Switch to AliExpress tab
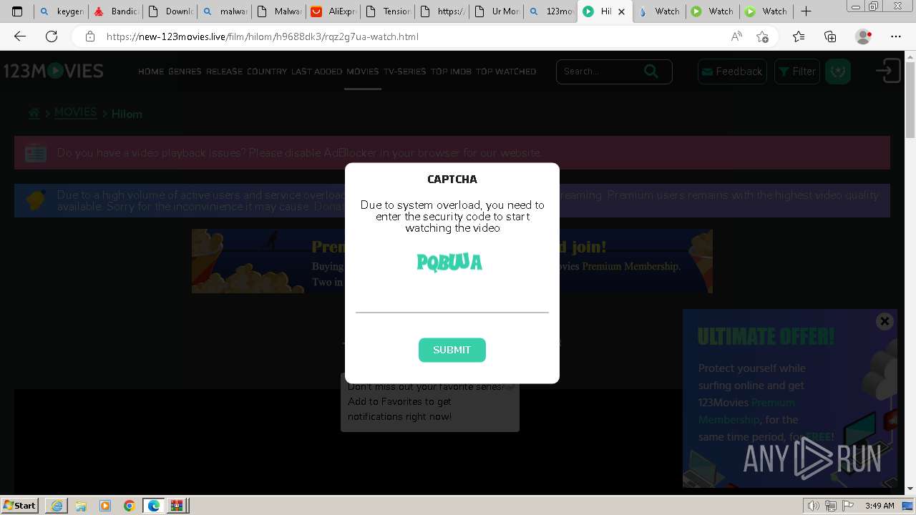This screenshot has height=515, width=916. point(333,11)
